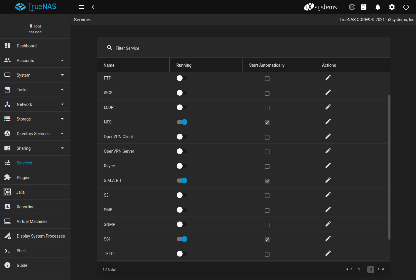Image resolution: width=416 pixels, height=280 pixels.
Task: Open the Alerts notification bell
Action: (378, 7)
